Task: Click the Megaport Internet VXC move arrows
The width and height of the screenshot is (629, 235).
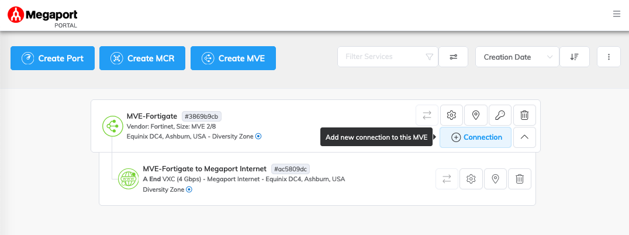Action: point(447,179)
